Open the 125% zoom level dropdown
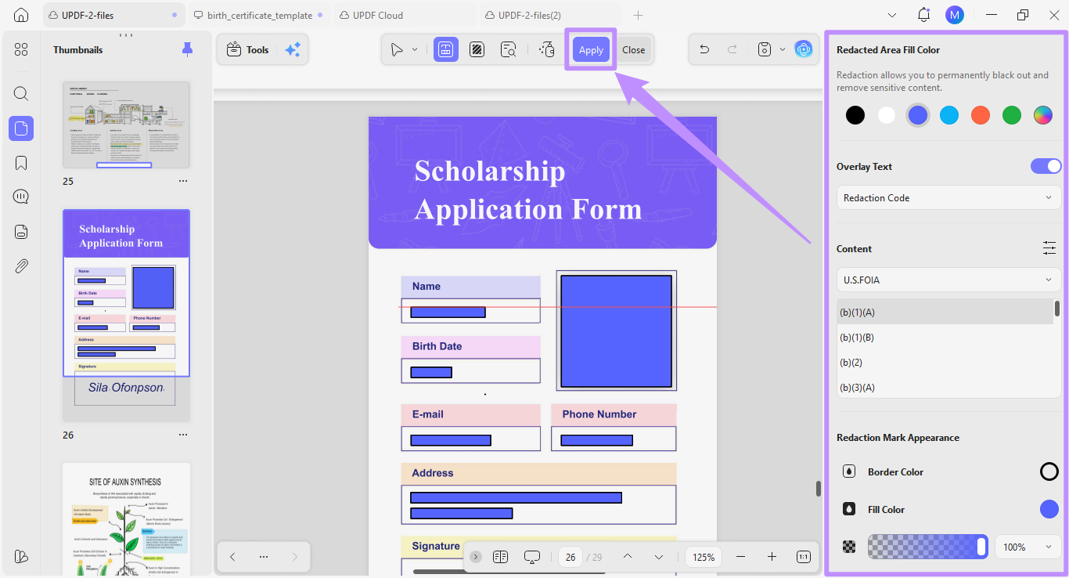 (704, 557)
